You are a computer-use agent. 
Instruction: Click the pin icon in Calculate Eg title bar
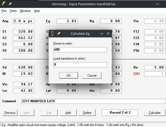[x=59, y=33]
